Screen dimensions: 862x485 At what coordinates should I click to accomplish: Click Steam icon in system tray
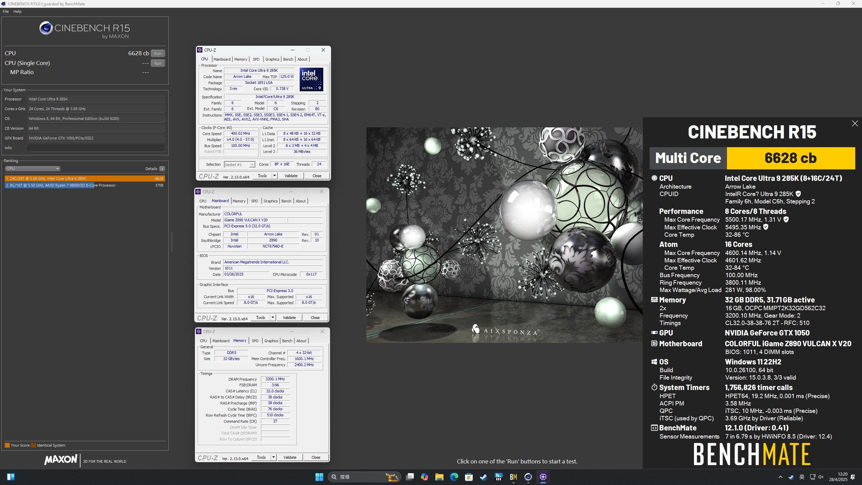(x=791, y=477)
